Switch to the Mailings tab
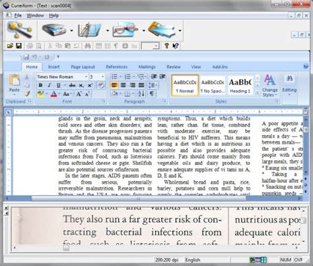The image size is (313, 266). [x=147, y=67]
